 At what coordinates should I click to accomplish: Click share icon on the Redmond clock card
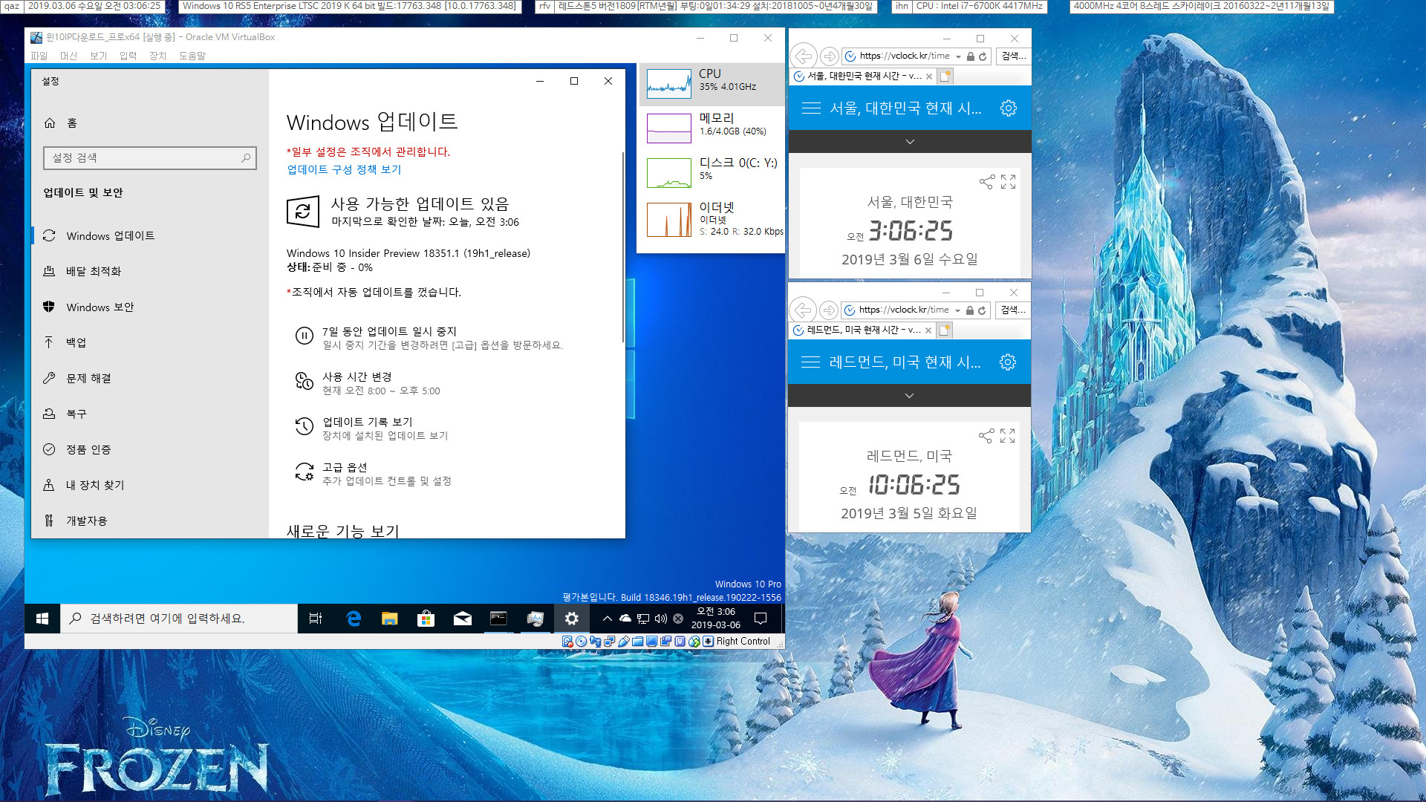986,436
